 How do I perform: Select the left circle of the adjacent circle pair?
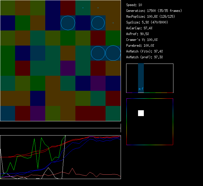point(98,53)
